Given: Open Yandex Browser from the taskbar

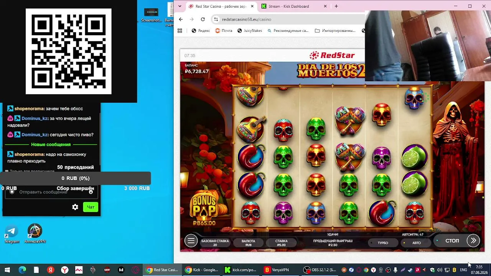Looking at the screenshot, I should coord(65,270).
